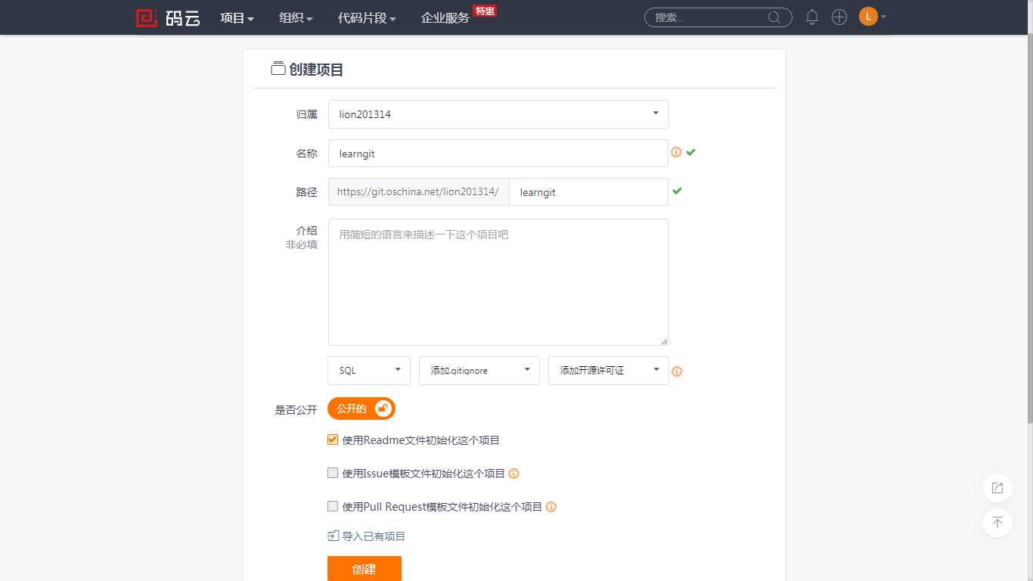1033x581 pixels.
Task: Click the search magnifier icon
Action: 774,17
